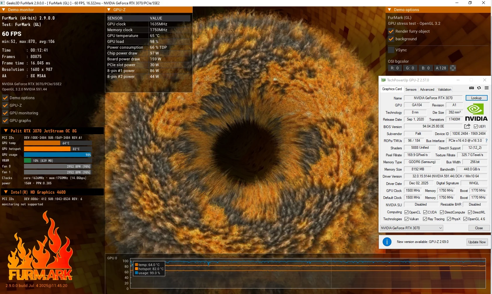Enable the VSync checkbox
Screen dimensions: 492x294
[391, 50]
